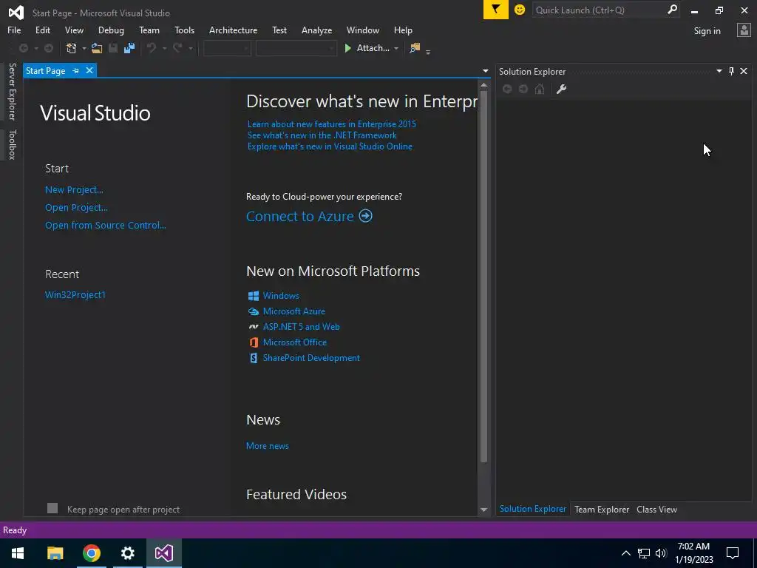Click the Windows logo under Microsoft Platforms
This screenshot has width=757, height=568.
[x=254, y=296]
